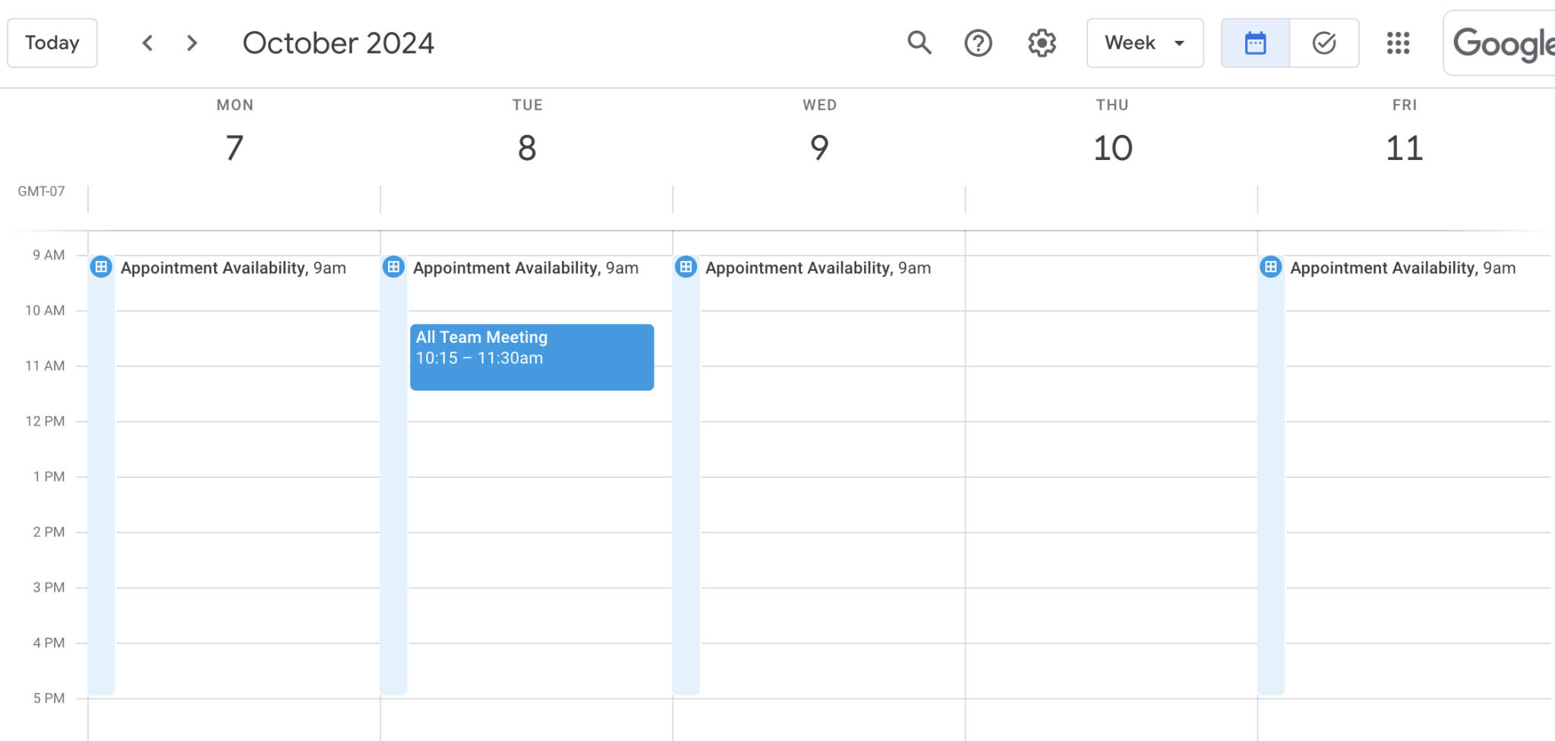Open the Google apps grid launcher
The height and width of the screenshot is (741, 1555).
pos(1398,43)
